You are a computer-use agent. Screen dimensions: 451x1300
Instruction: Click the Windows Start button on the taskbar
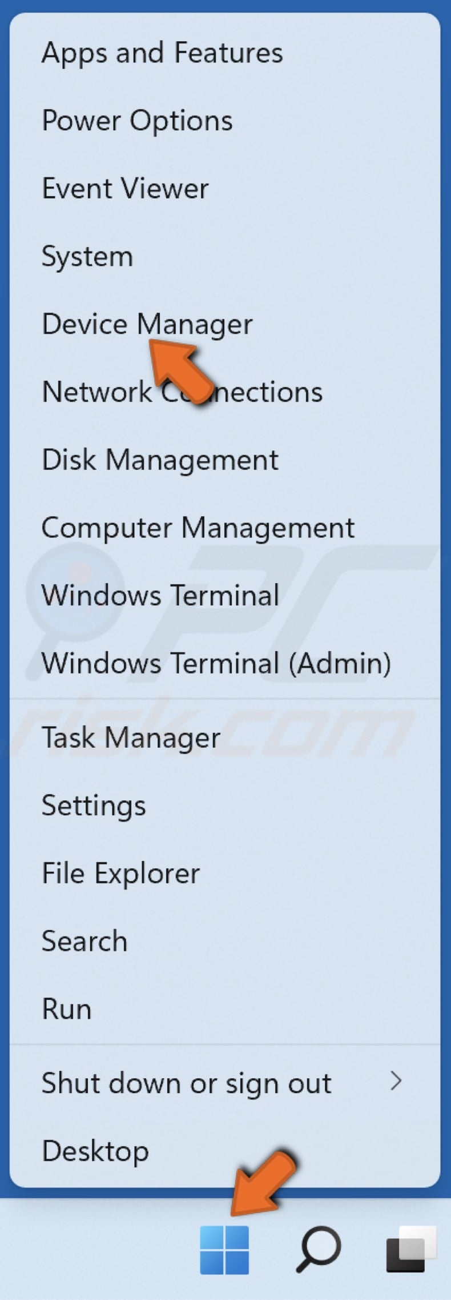[x=226, y=1249]
